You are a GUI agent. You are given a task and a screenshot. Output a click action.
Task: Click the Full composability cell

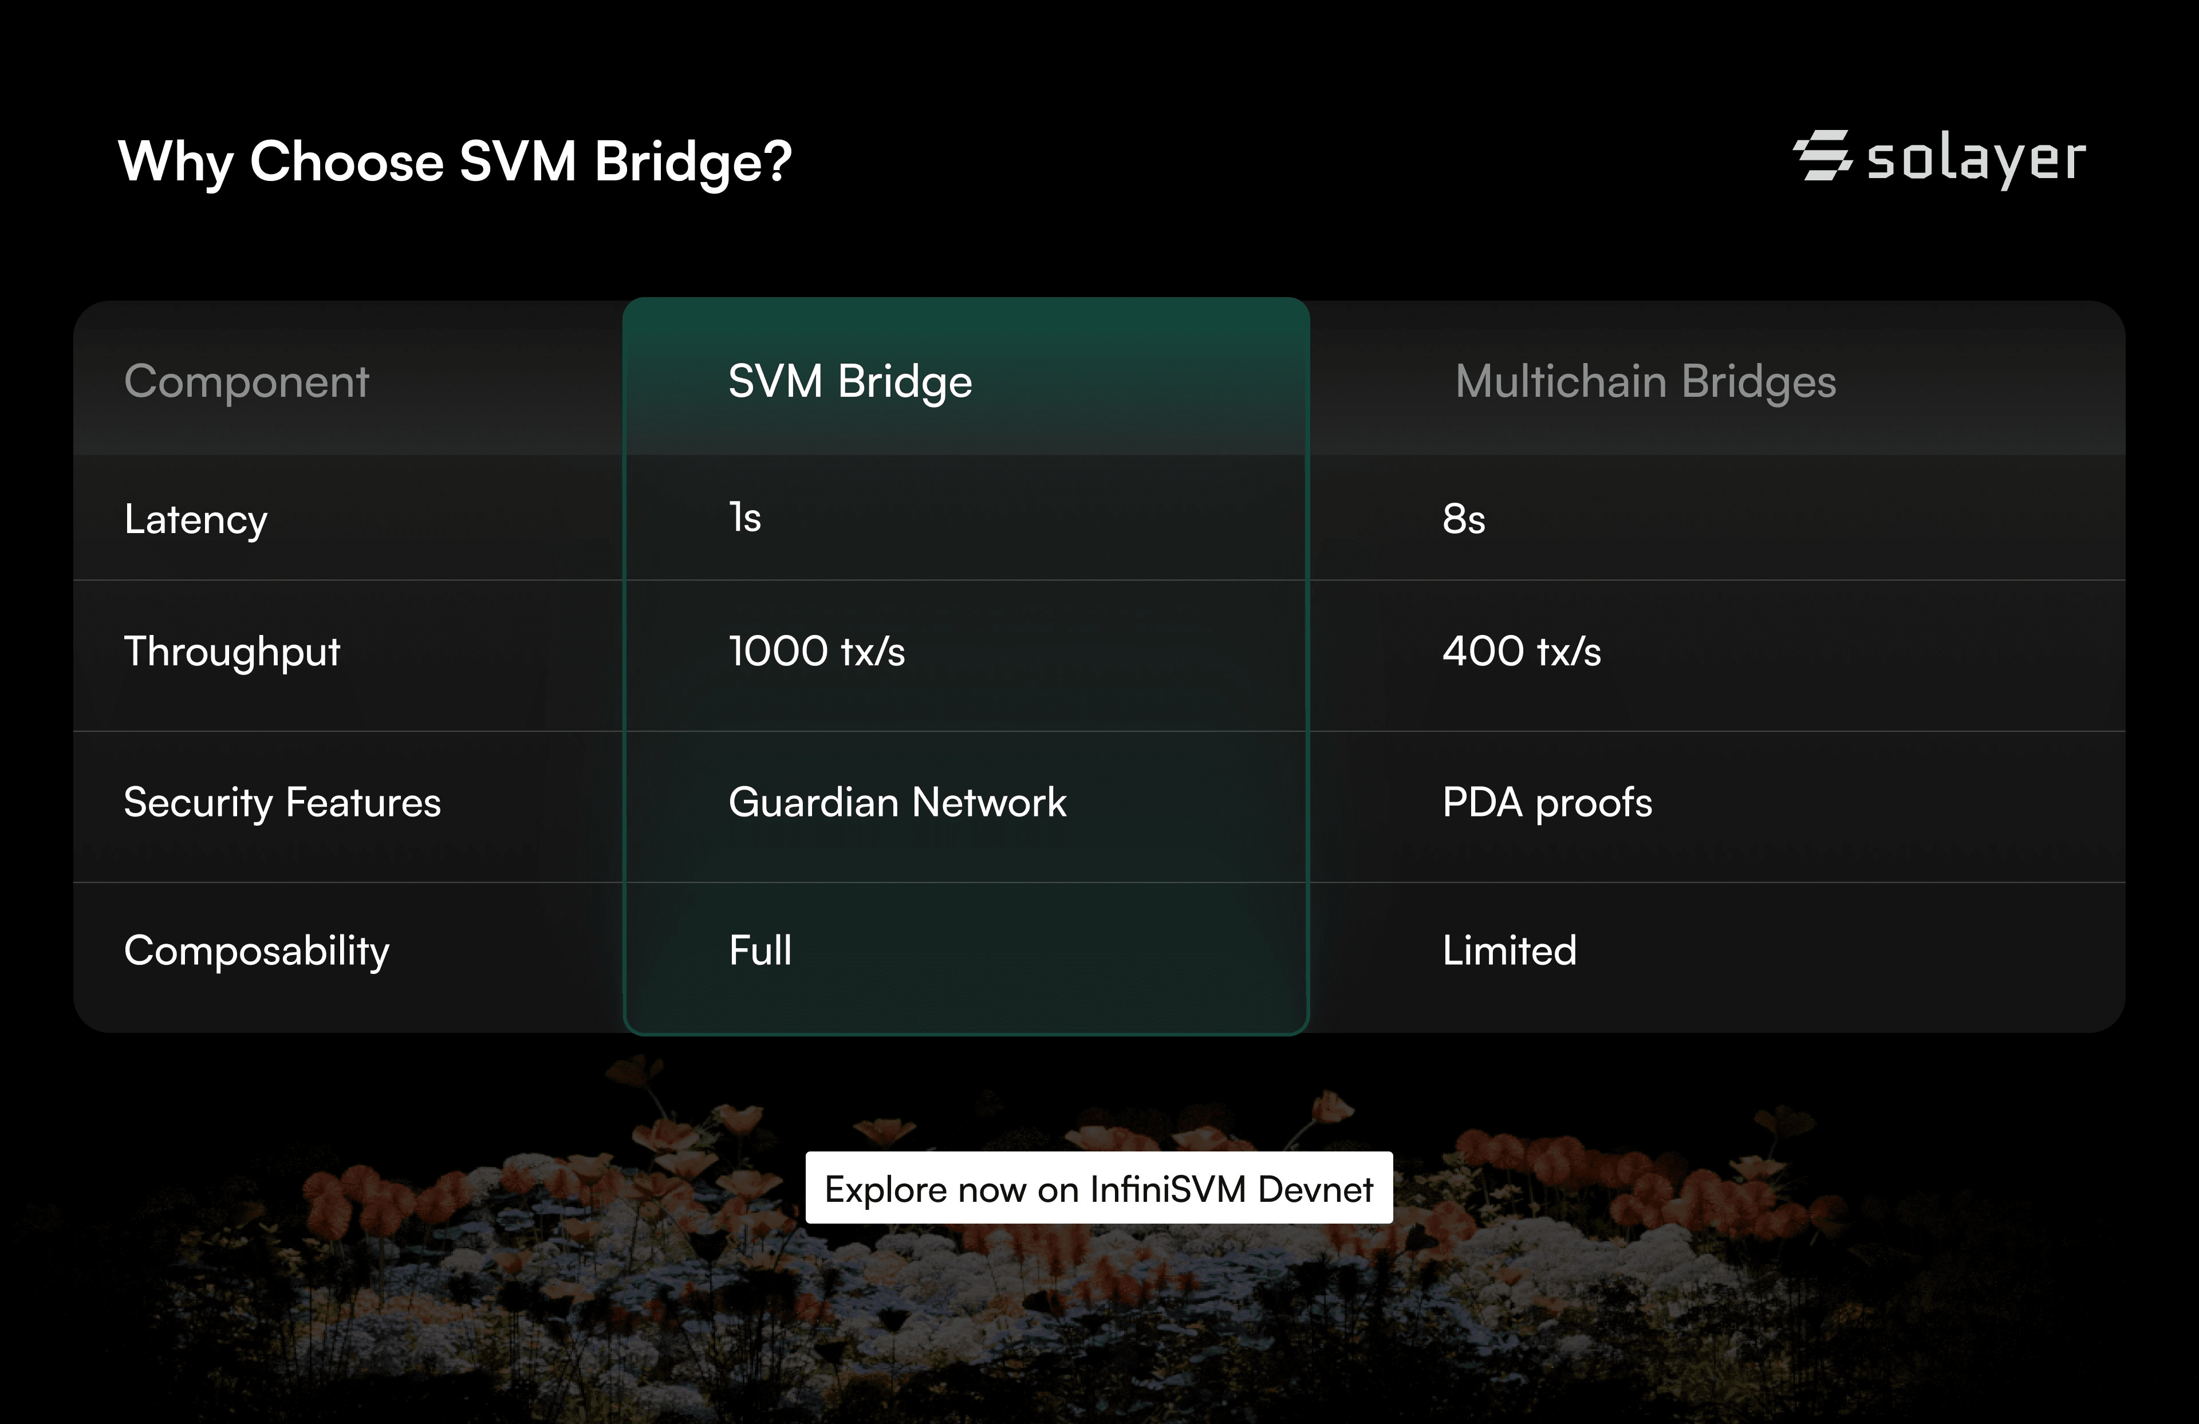point(760,950)
